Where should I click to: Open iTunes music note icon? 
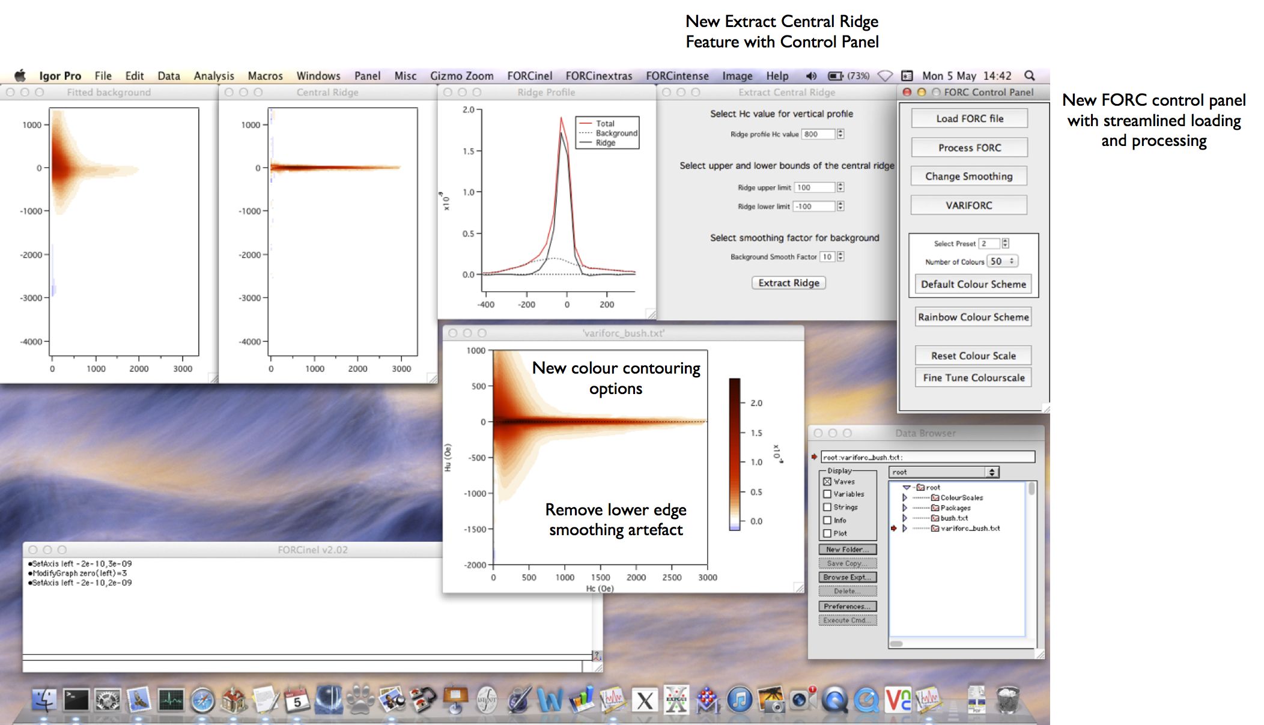740,700
